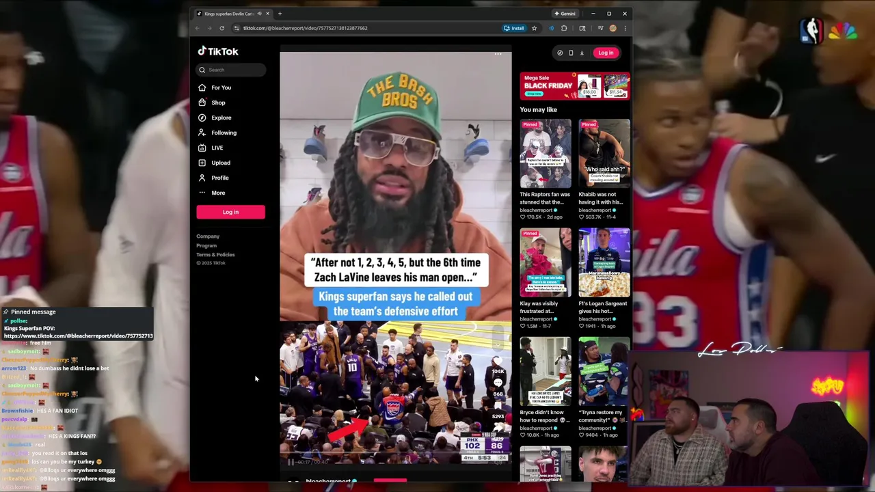Open Chrome three-dot menu
Viewport: 875px width, 492px height.
pos(625,28)
